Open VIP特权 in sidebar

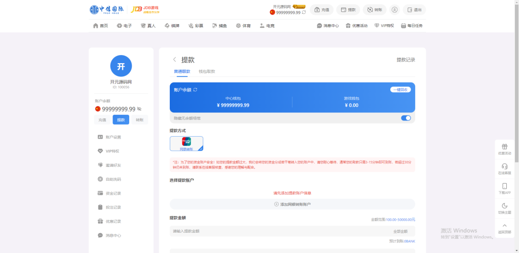(108, 151)
